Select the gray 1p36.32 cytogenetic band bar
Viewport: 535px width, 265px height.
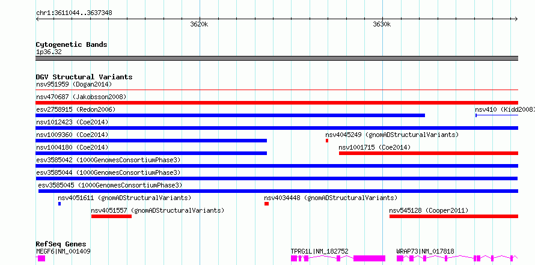(277, 58)
